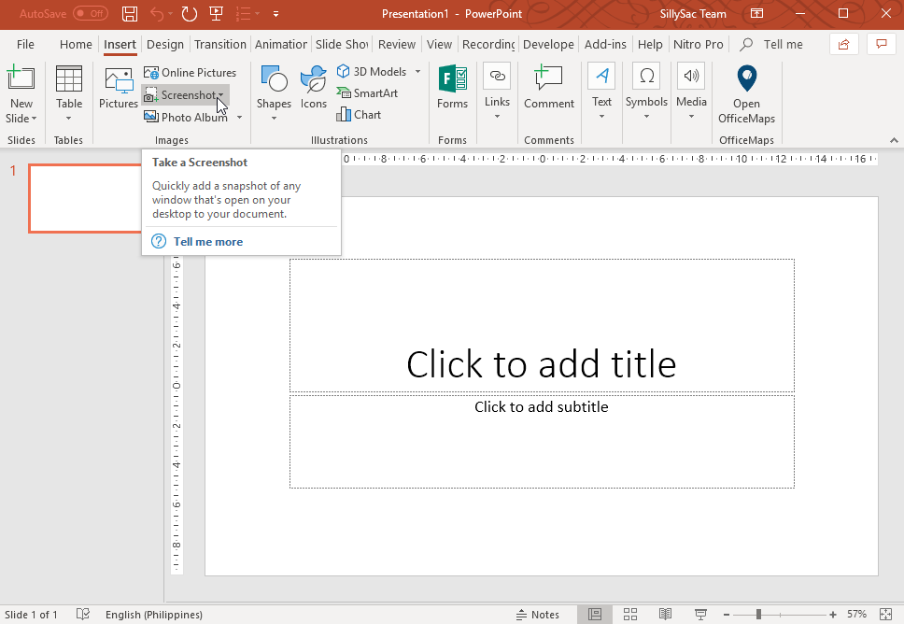Open the Review ribbon tab
This screenshot has width=904, height=624.
[x=396, y=44]
